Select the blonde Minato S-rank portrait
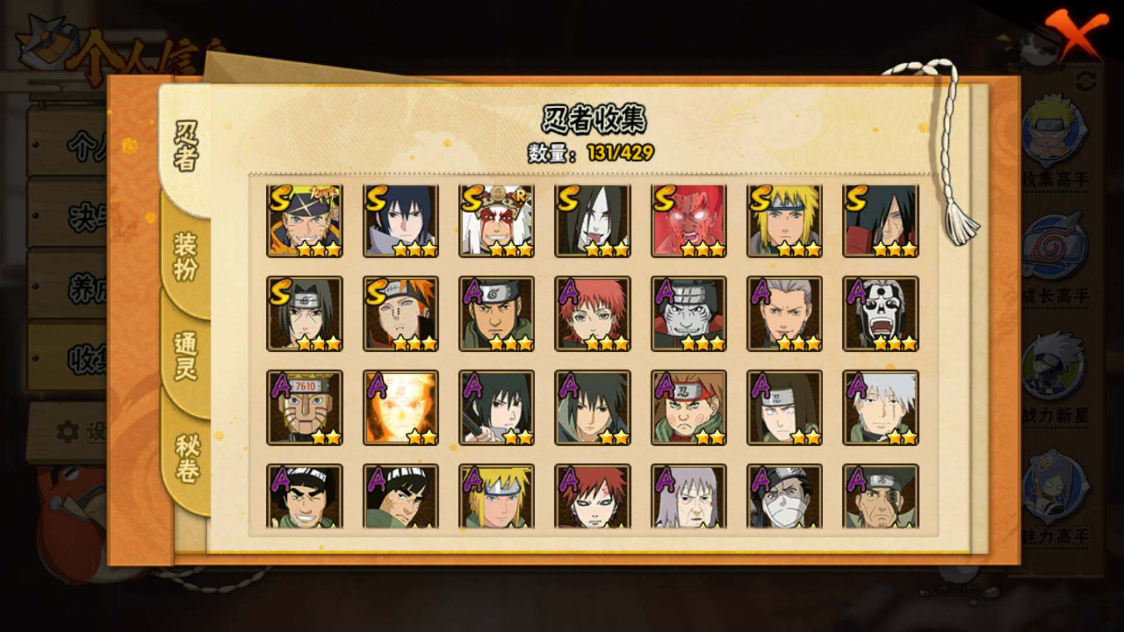 coord(784,221)
